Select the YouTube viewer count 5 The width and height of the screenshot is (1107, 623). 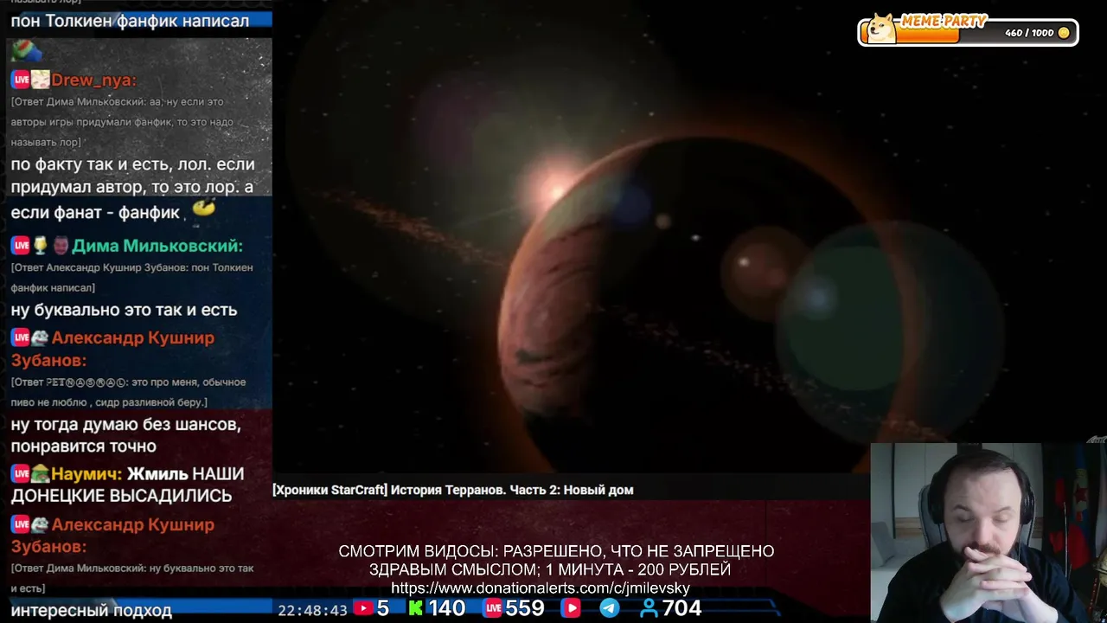383,608
